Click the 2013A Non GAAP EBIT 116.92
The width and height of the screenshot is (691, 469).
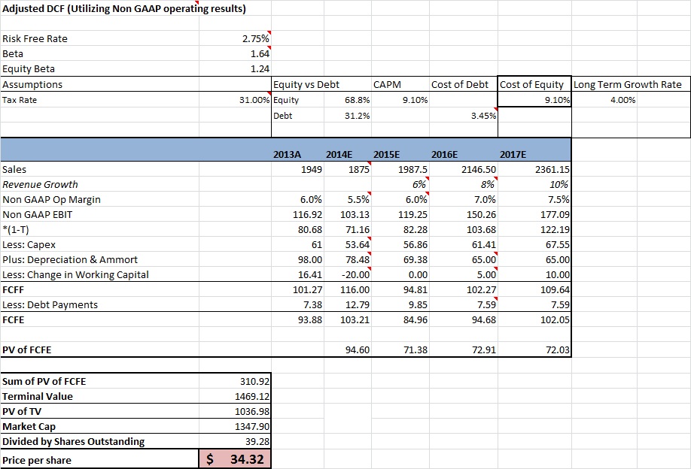pyautogui.click(x=297, y=214)
